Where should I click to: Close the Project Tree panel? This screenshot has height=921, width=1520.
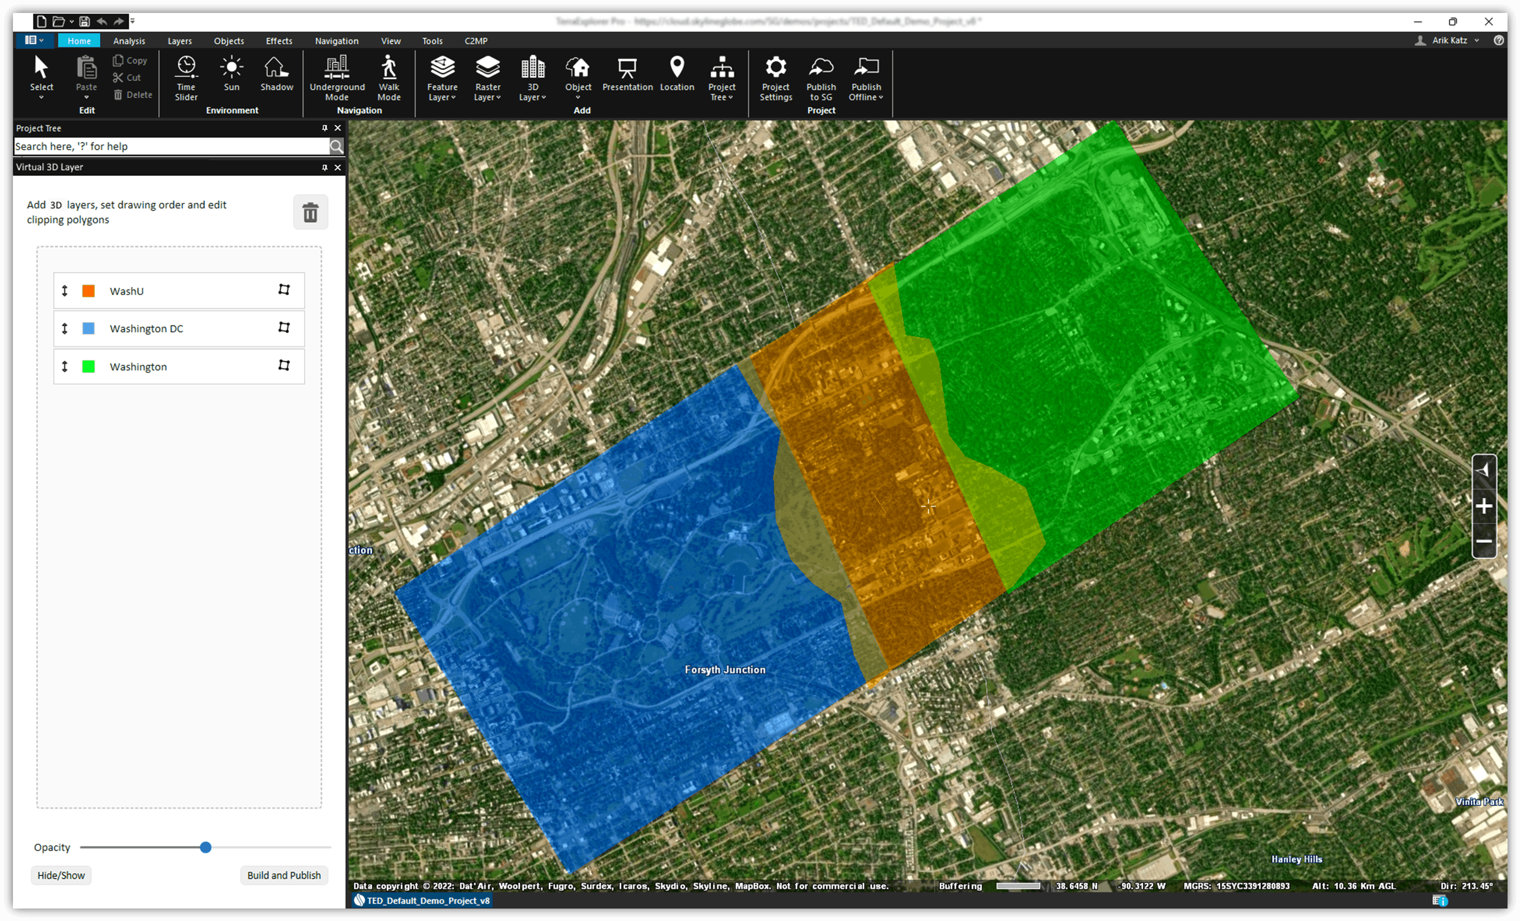(x=337, y=128)
